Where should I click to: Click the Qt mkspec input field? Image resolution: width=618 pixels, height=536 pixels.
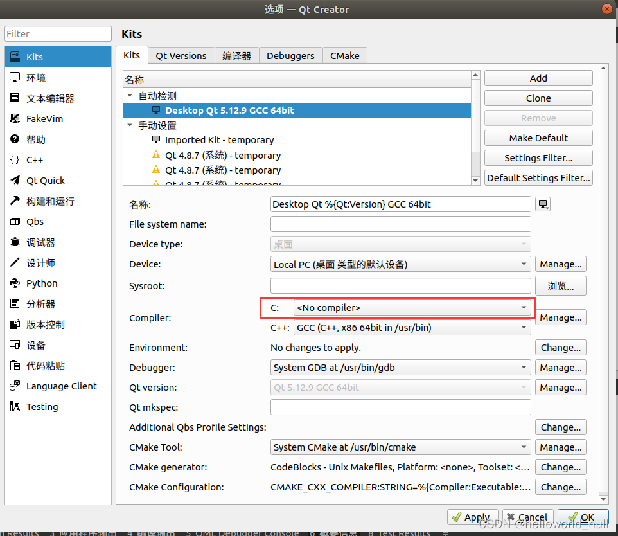click(x=400, y=407)
